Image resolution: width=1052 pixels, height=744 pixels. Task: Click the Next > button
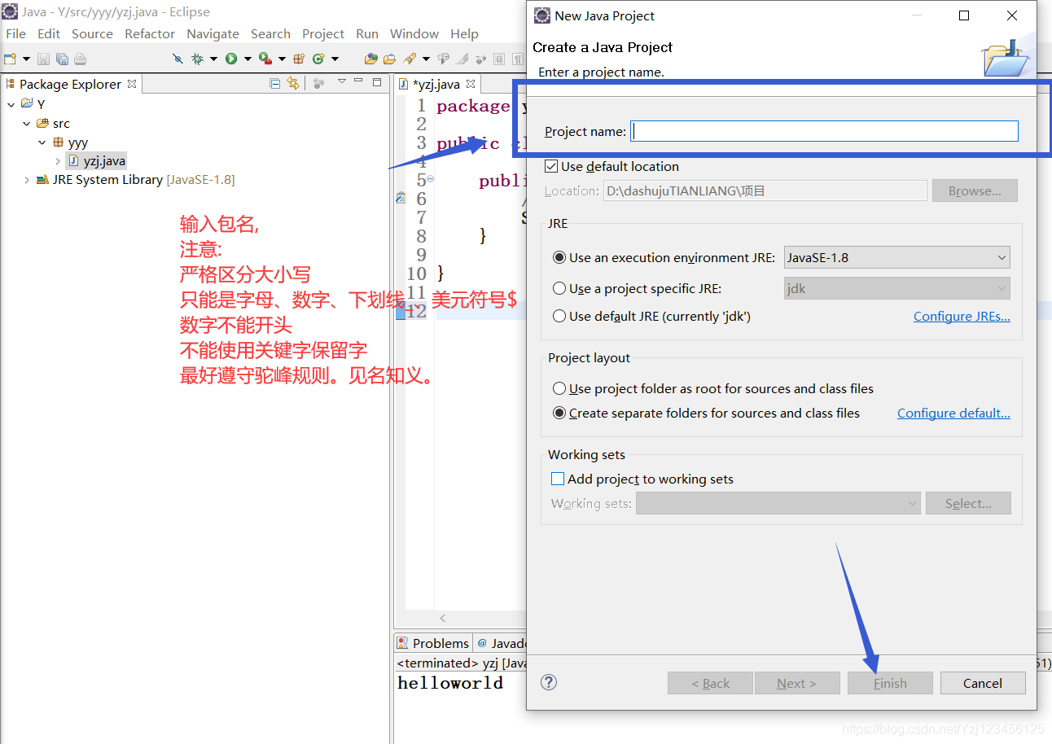click(x=797, y=683)
